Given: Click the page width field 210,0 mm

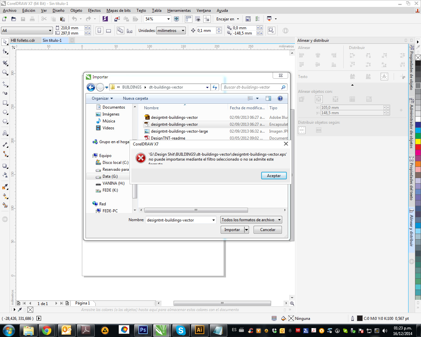Looking at the screenshot, I should click(x=72, y=28).
